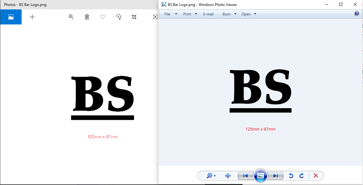This screenshot has width=363, height=185.
Task: Click the plus icon in Photos
Action: click(x=32, y=17)
